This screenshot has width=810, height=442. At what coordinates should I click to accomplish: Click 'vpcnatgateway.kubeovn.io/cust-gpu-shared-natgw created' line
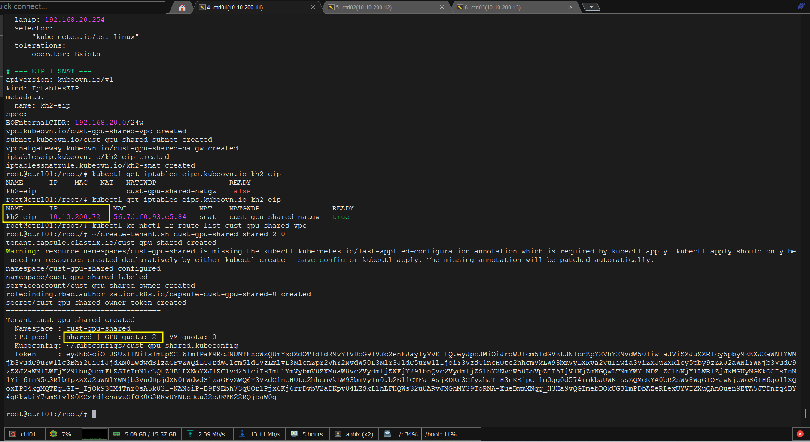pyautogui.click(x=122, y=148)
